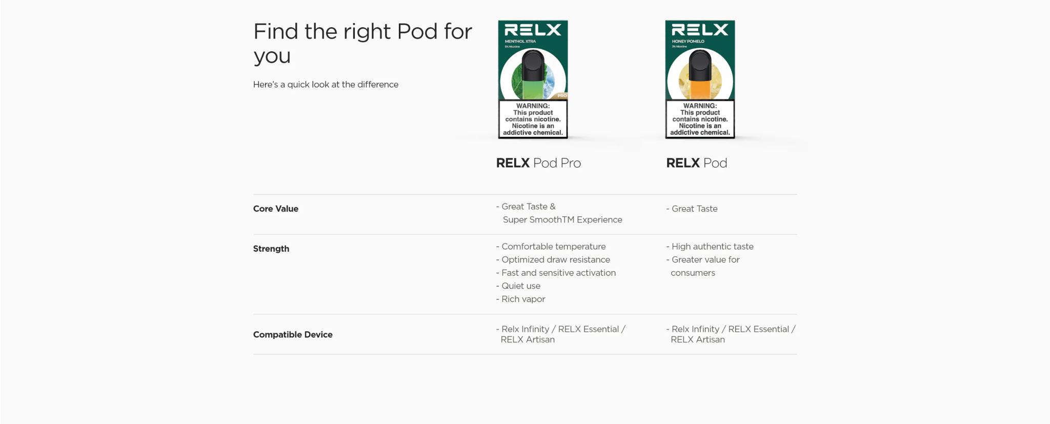Click the 'Find the right Pod for you' heading
This screenshot has height=424, width=1050.
pos(362,44)
